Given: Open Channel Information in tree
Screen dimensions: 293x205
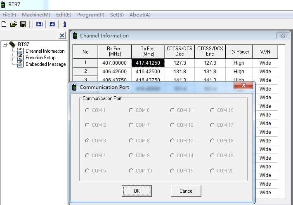Looking at the screenshot, I should pyautogui.click(x=45, y=51).
